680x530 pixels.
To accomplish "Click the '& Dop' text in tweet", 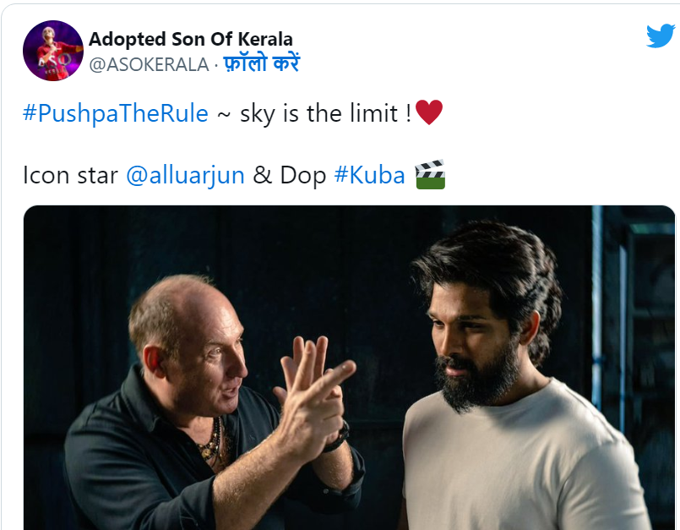I will (x=289, y=175).
